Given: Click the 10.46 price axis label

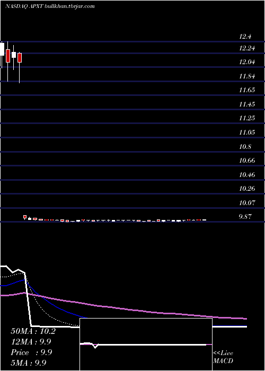Looking at the screenshot, I should (x=247, y=175).
